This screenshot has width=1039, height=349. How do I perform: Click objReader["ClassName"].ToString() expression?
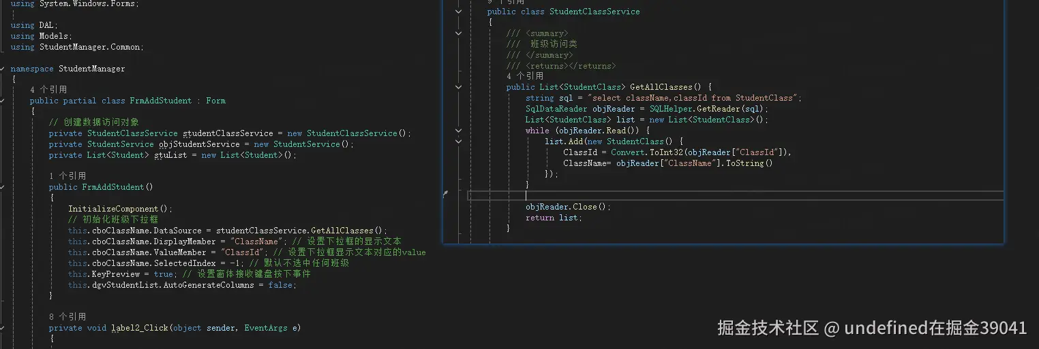(695, 163)
